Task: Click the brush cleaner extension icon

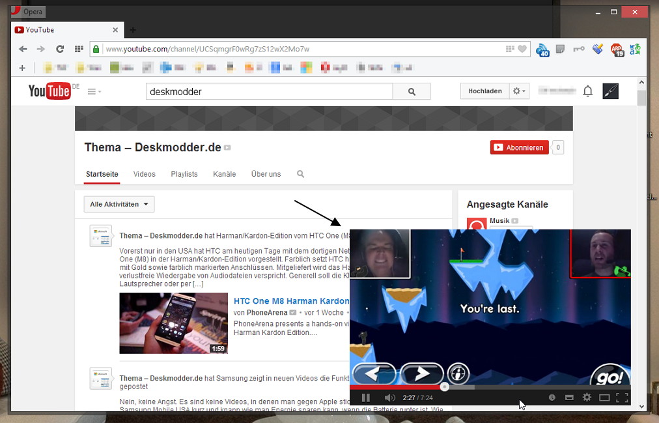Action: tap(598, 49)
